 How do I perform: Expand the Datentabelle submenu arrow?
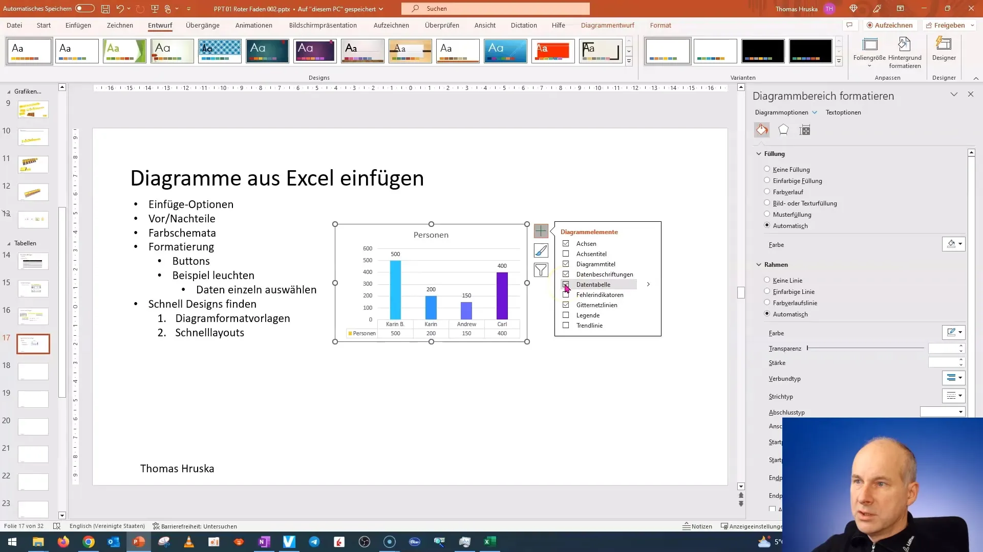click(x=649, y=284)
